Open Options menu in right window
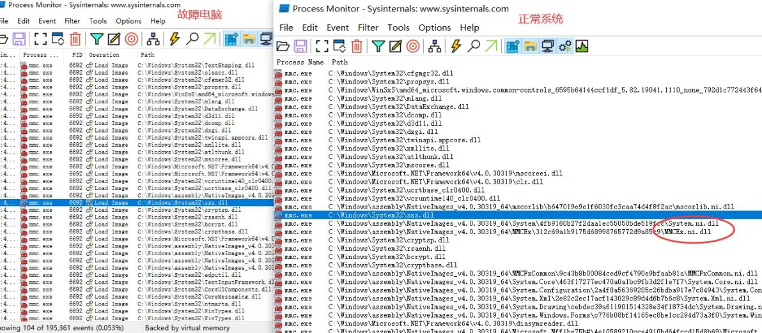Viewport: 762px width, 333px height. coord(435,27)
